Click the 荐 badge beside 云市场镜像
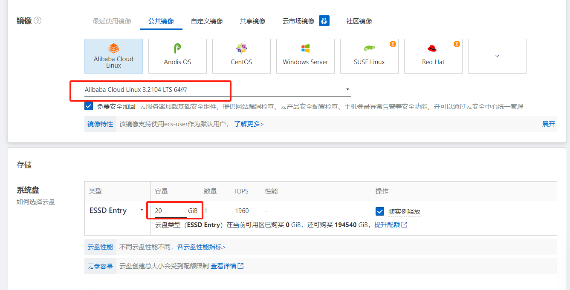 (x=324, y=21)
